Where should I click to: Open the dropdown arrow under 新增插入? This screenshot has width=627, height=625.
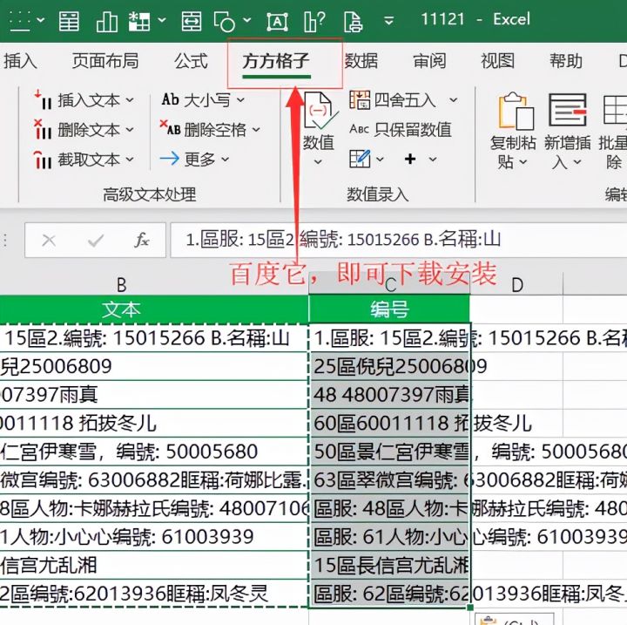point(576,162)
